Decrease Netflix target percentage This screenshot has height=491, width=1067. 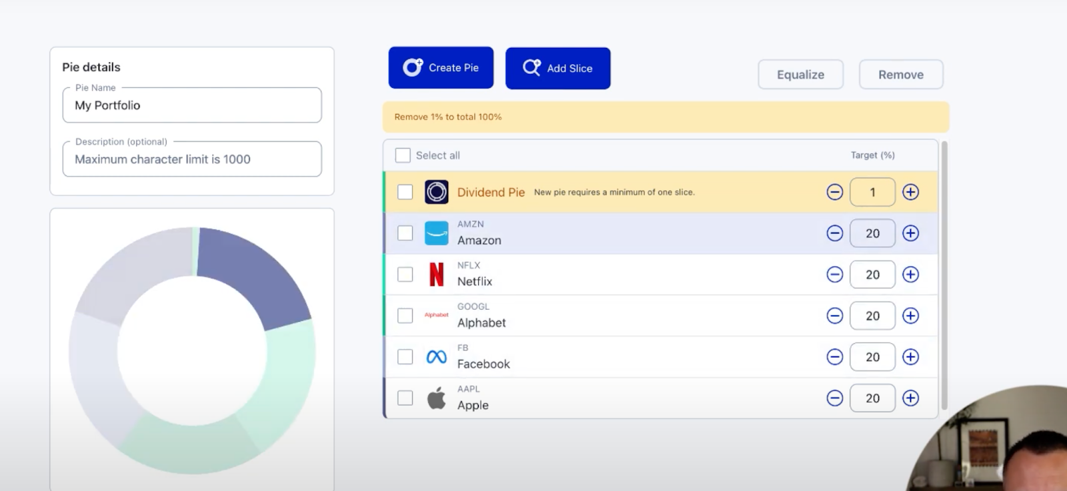(834, 274)
